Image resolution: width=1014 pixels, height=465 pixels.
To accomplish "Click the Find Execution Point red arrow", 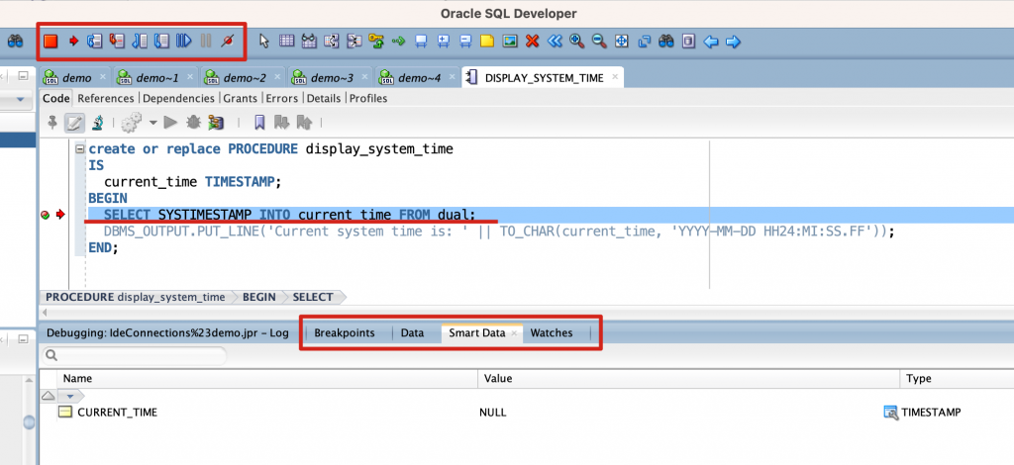I will click(x=73, y=42).
